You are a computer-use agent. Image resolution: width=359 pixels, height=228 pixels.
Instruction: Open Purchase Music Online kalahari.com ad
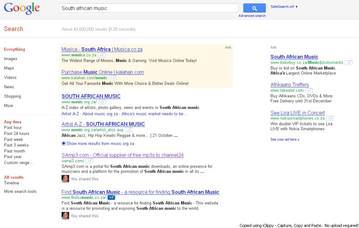[x=103, y=72]
